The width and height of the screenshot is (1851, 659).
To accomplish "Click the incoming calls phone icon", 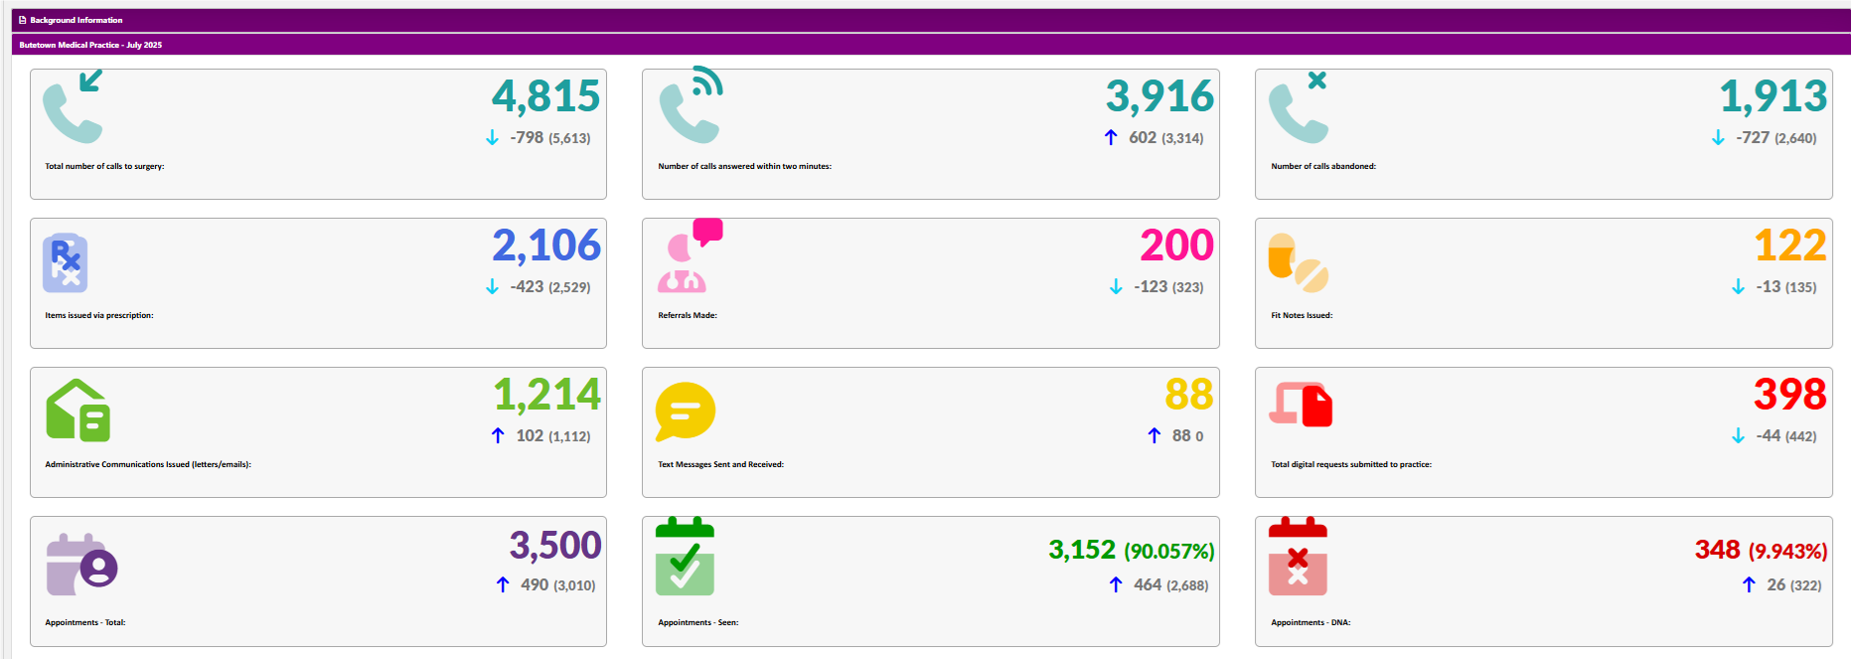I will pos(73,107).
